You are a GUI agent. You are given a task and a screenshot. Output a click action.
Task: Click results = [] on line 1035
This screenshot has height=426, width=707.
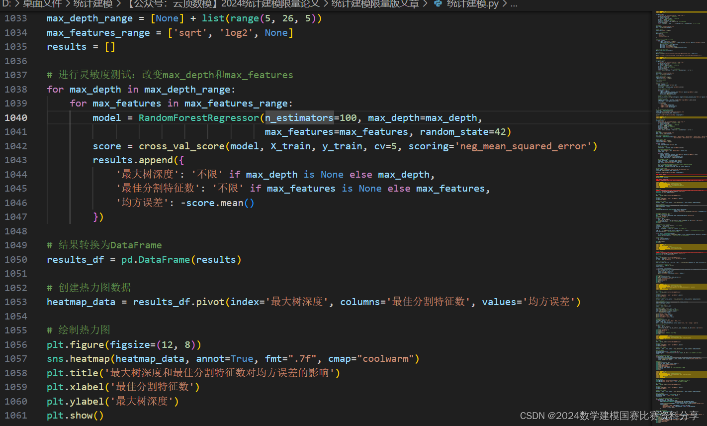click(x=81, y=47)
